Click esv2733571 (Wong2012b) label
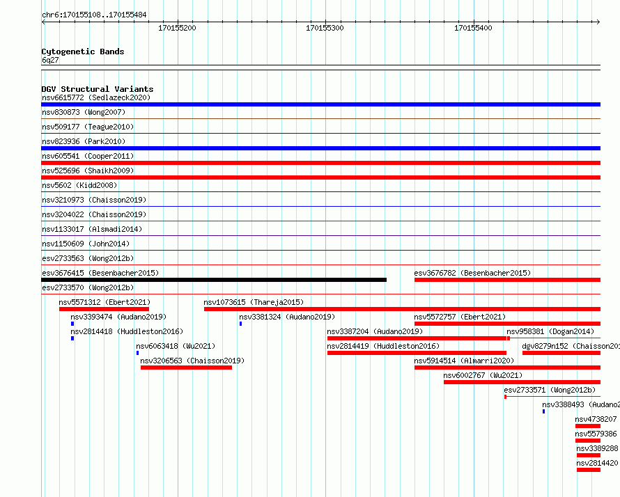 550,390
